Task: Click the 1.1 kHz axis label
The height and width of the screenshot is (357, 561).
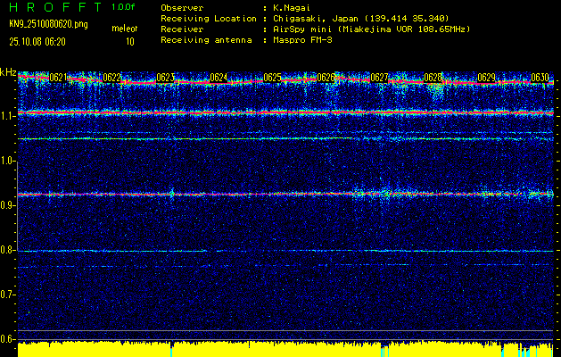Action: (8, 116)
